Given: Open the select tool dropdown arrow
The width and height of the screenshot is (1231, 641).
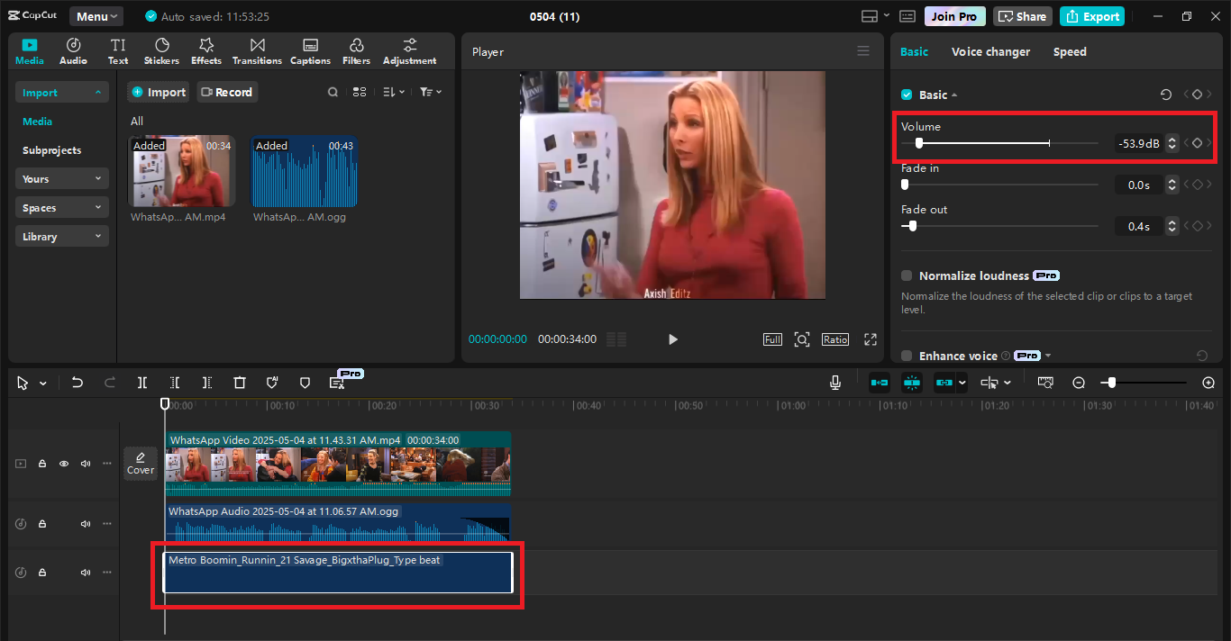Looking at the screenshot, I should [x=43, y=384].
